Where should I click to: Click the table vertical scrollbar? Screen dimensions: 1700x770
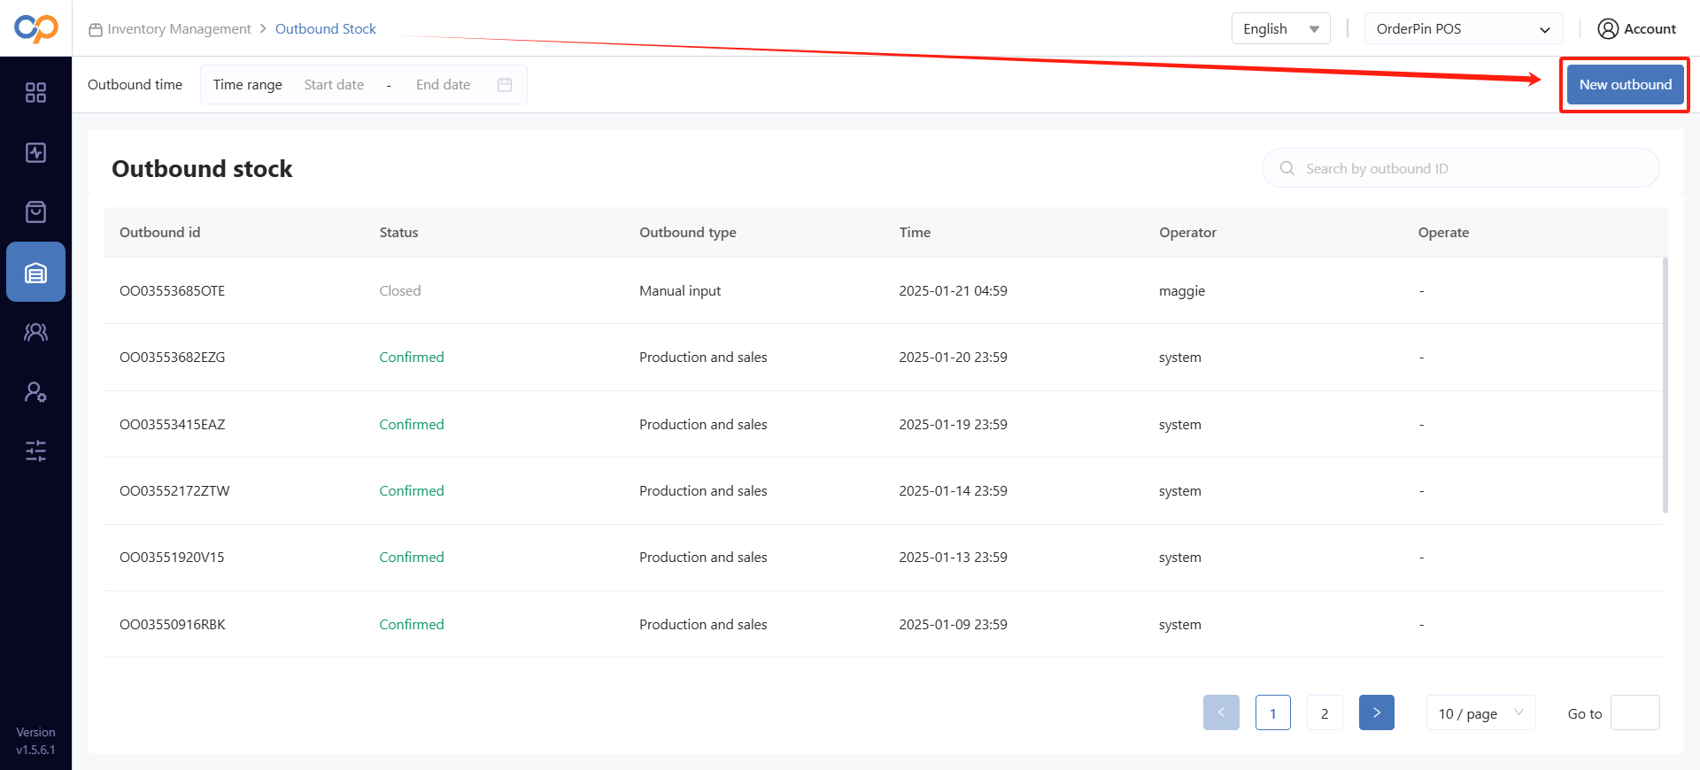(1665, 385)
